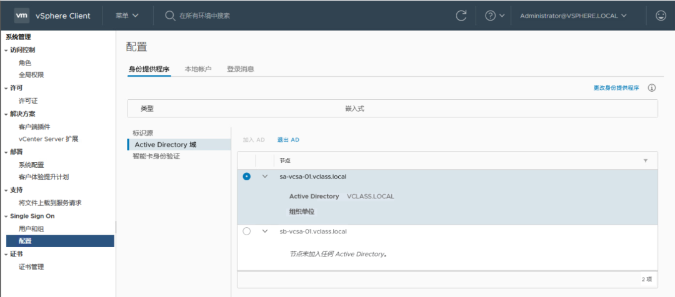
Task: Select the sa-vcsa-01.vclass.local radio button
Action: point(247,177)
